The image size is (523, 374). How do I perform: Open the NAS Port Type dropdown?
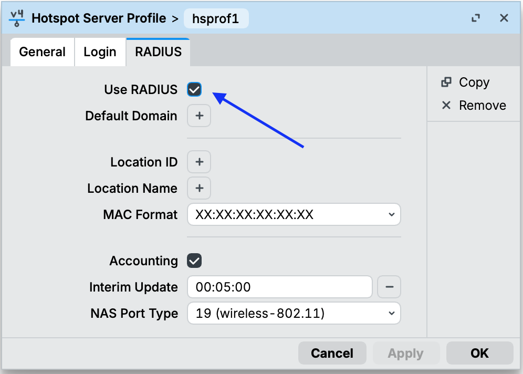294,313
